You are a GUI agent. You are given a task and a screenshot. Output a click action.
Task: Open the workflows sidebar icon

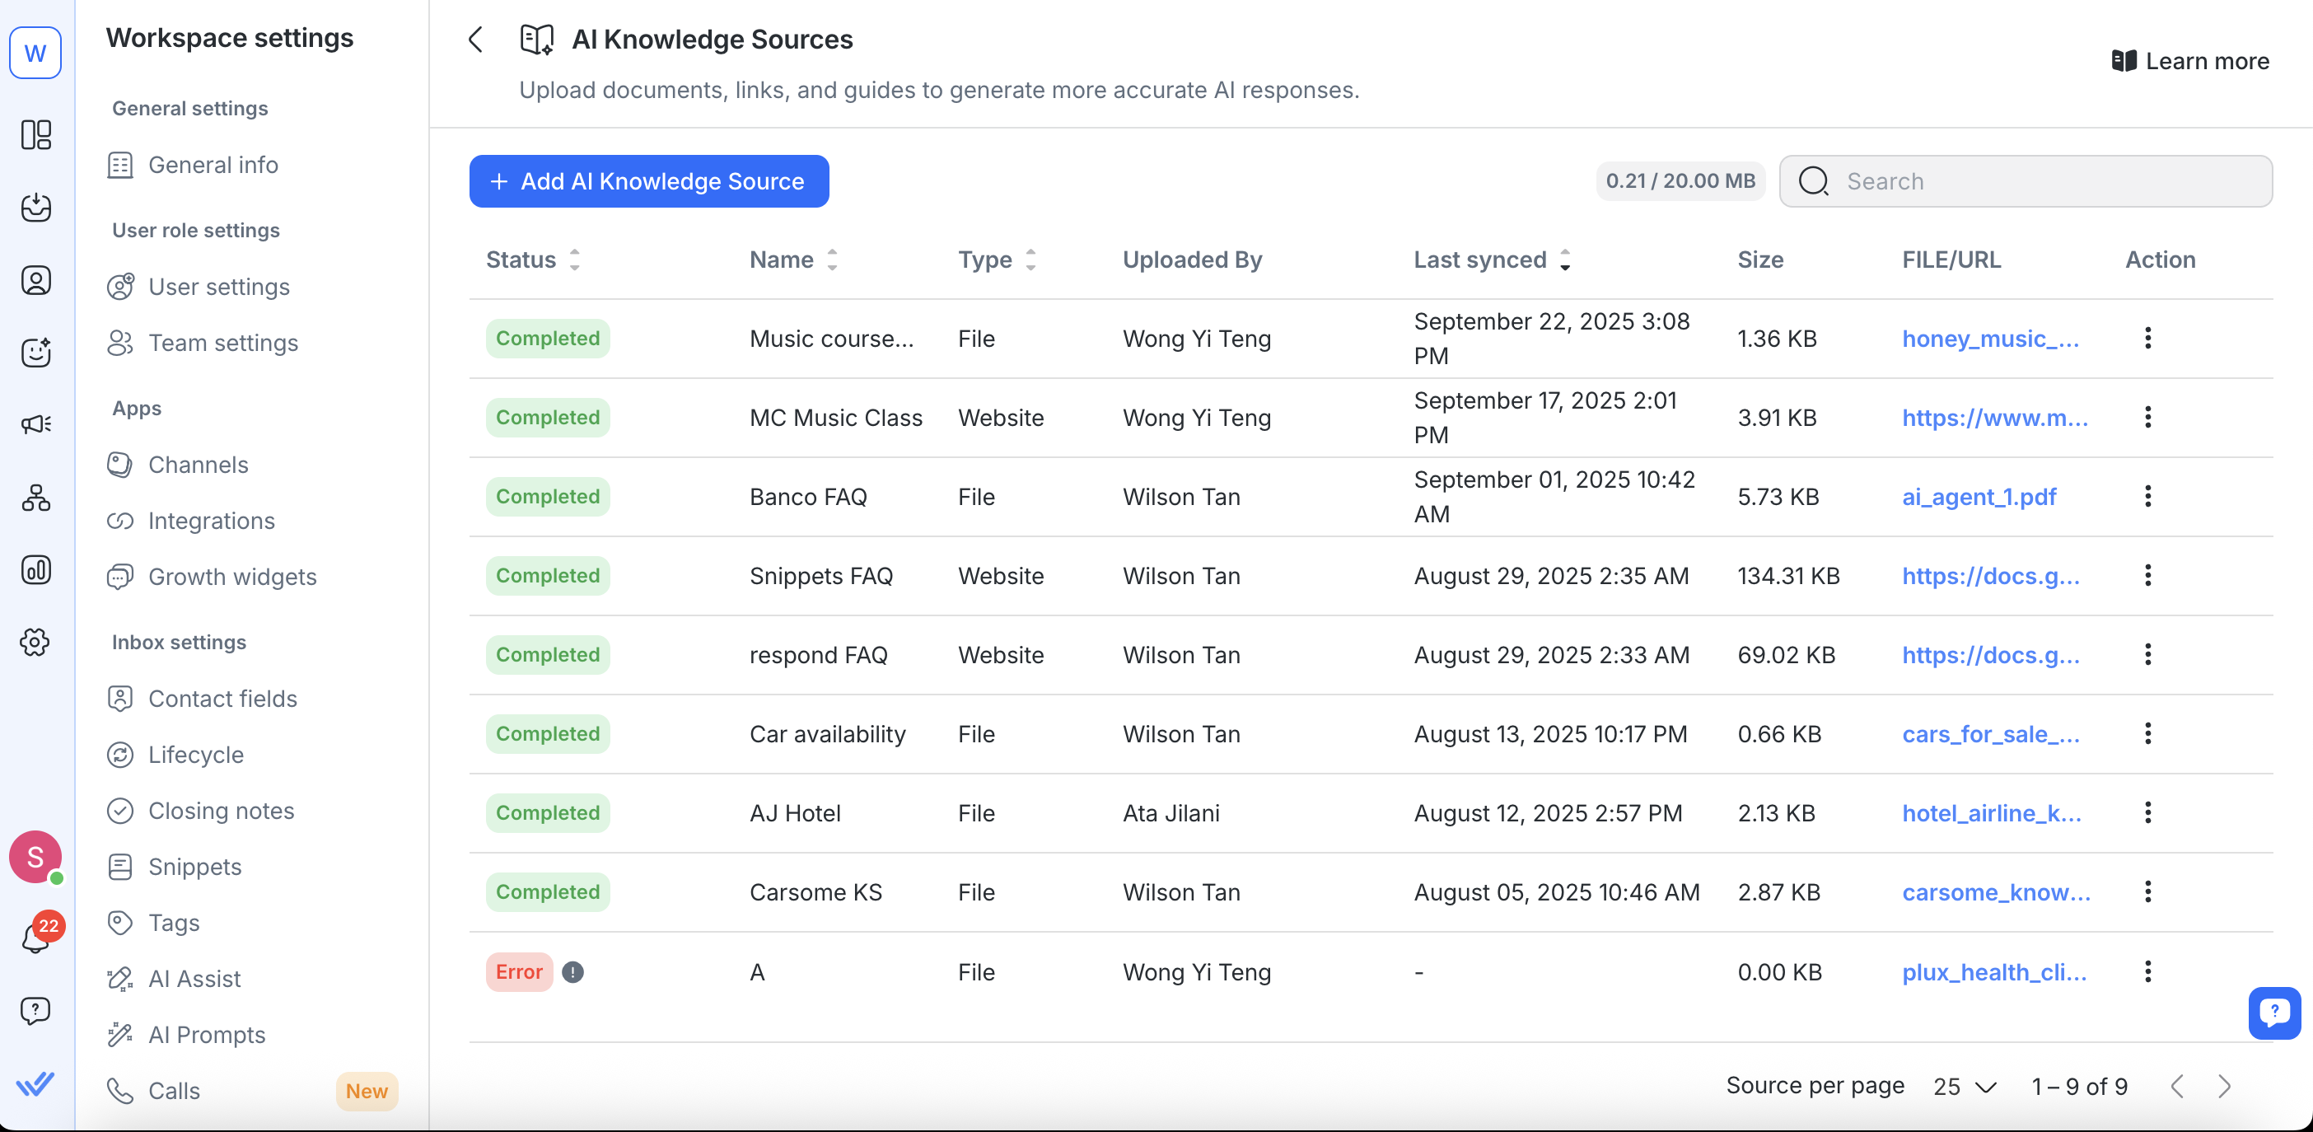point(36,498)
